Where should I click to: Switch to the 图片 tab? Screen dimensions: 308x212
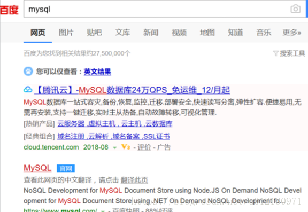click(66, 33)
